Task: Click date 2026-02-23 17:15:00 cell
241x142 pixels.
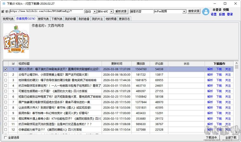Action: pos(117,97)
